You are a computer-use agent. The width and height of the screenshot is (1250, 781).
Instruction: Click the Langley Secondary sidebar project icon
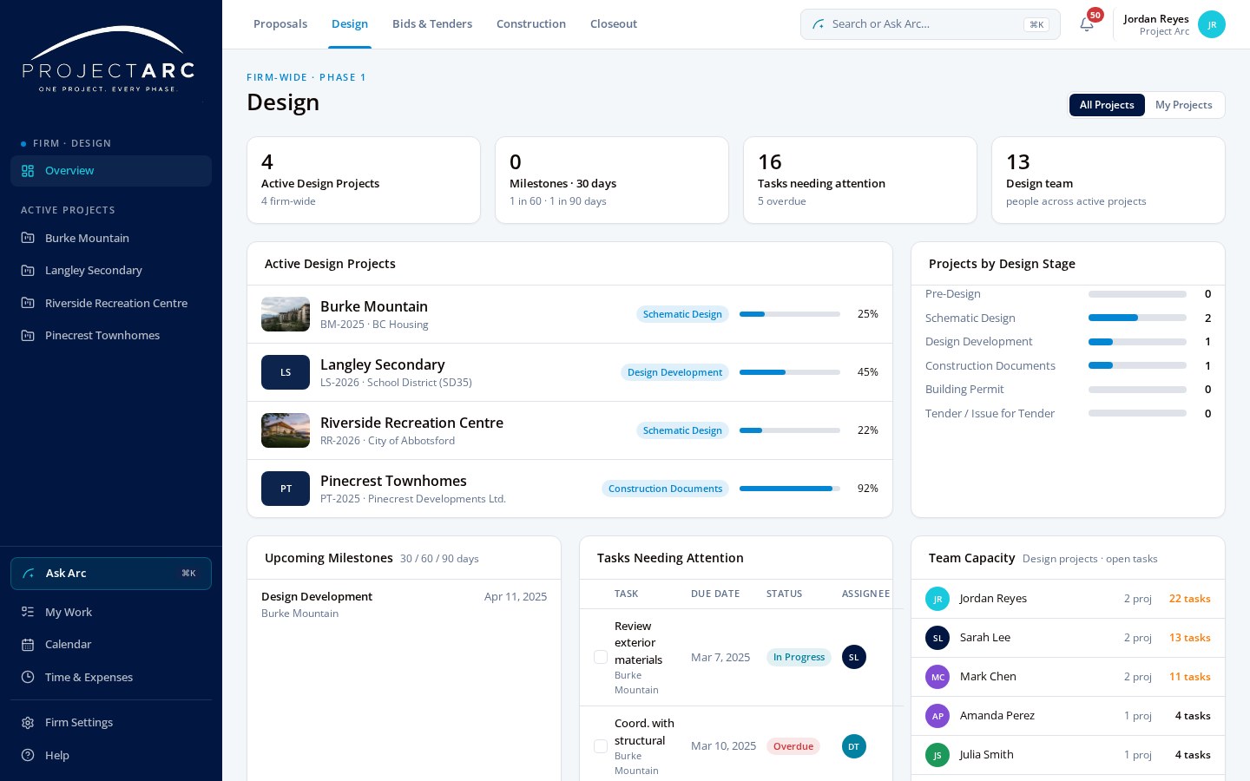(x=28, y=271)
